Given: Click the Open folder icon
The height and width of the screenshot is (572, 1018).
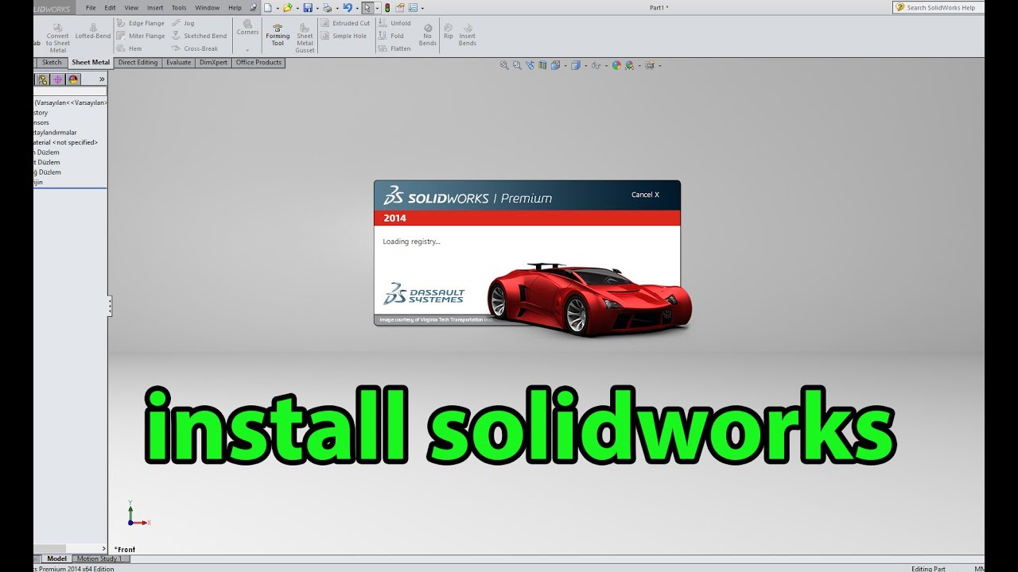Looking at the screenshot, I should click(288, 8).
